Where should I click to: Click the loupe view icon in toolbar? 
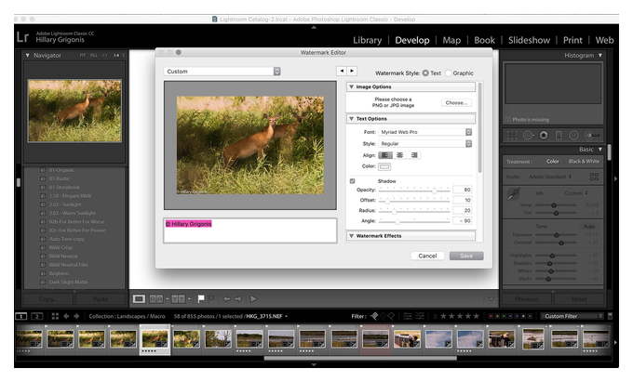point(139,299)
